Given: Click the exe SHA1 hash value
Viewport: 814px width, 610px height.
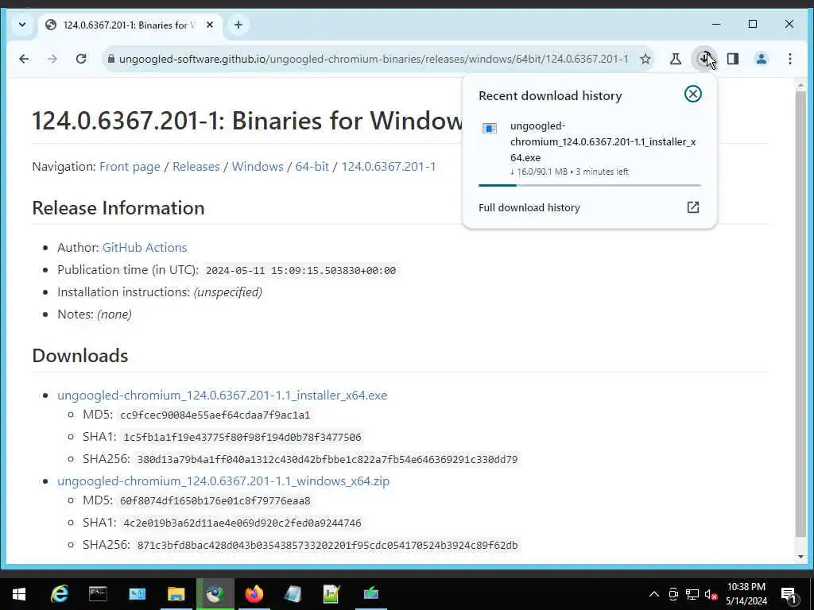Looking at the screenshot, I should (242, 438).
